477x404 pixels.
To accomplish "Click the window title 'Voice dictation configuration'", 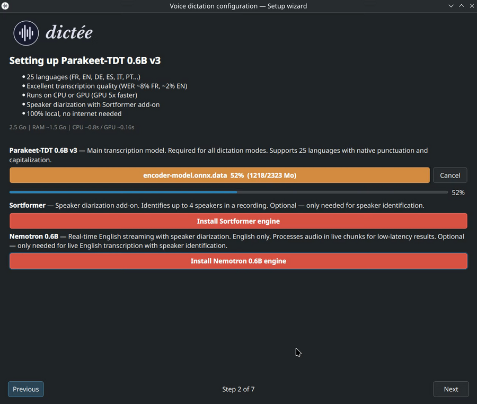I will [238, 6].
